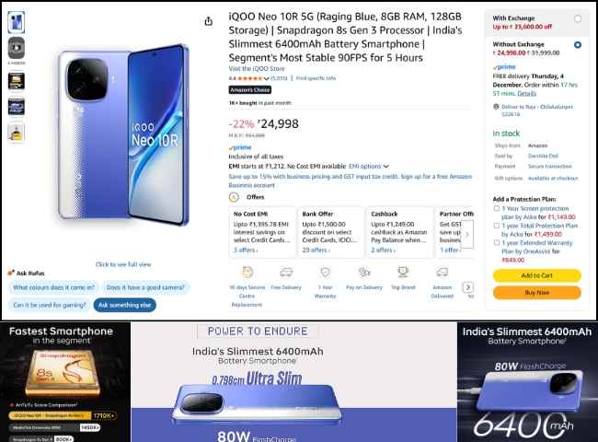The height and width of the screenshot is (442, 598).
Task: Check the 1 year Total Protection Plan
Action: point(497,226)
